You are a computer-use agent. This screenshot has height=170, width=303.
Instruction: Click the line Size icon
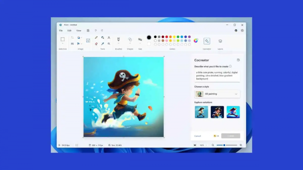click(x=140, y=39)
